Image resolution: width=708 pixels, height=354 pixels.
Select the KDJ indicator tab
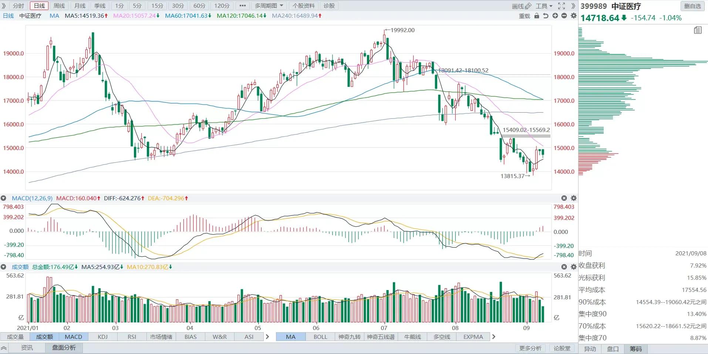tap(102, 337)
